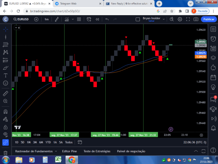The height and width of the screenshot is (164, 218).
Task: Toggle magnet mode
Action: (x=6, y=112)
